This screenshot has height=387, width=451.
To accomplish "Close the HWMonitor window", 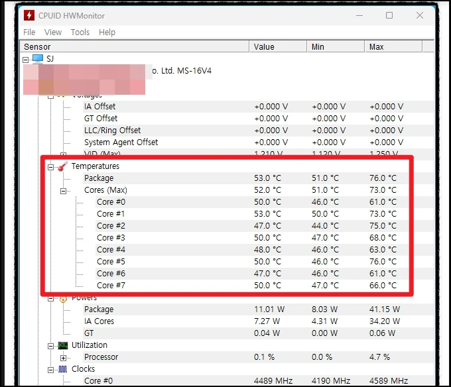I will tap(420, 15).
